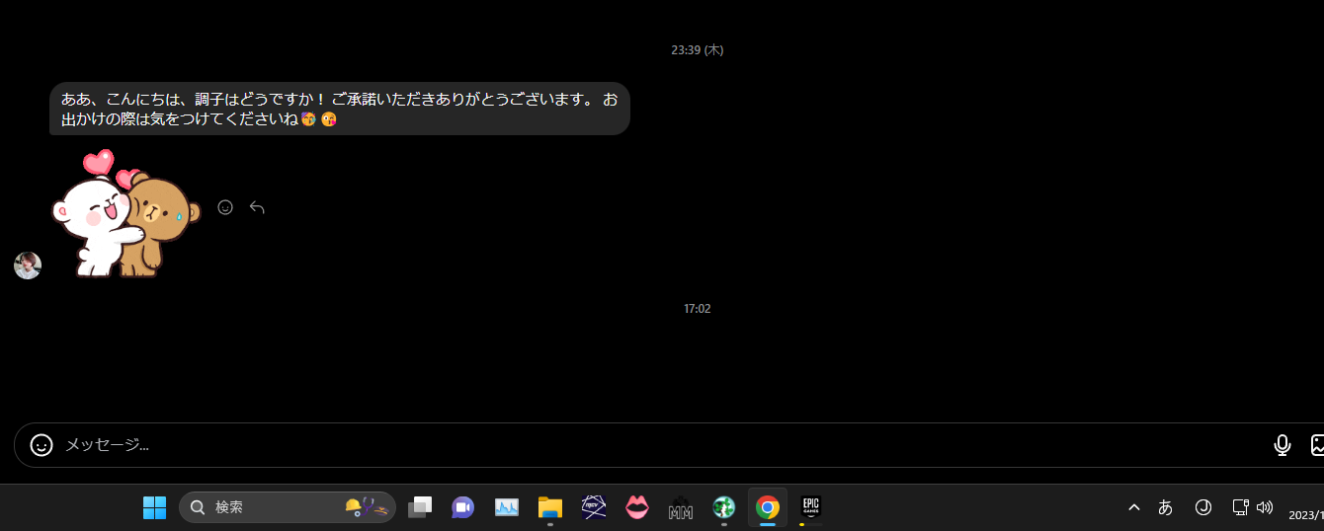The image size is (1324, 531).
Task: Click the message starting ああ、こんにちは
Action: pyautogui.click(x=340, y=109)
